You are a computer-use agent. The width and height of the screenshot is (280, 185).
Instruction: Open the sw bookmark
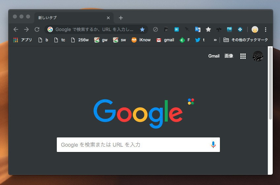point(119,40)
